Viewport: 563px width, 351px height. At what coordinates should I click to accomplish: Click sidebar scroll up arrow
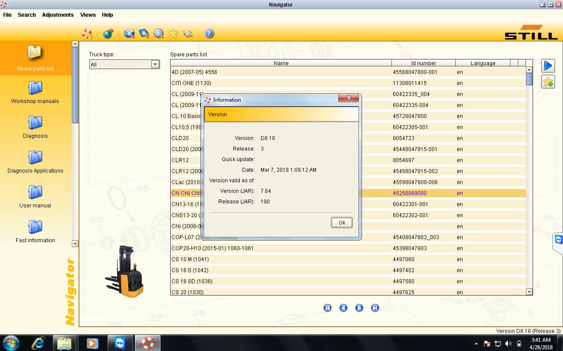pos(75,44)
